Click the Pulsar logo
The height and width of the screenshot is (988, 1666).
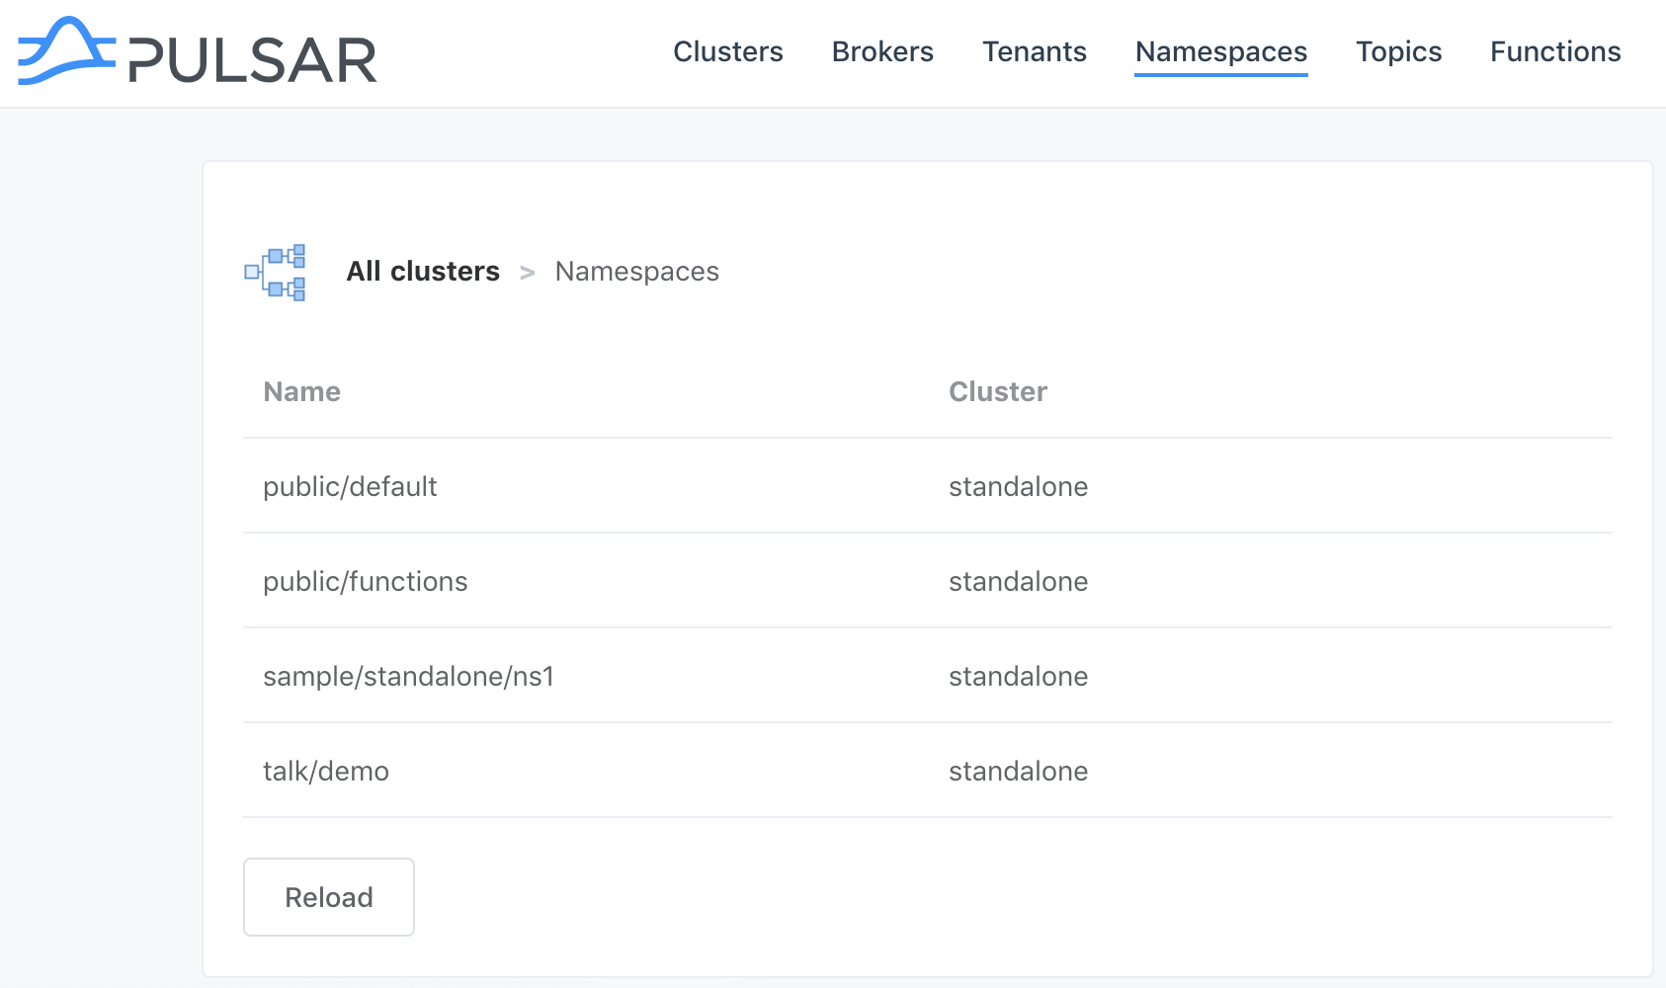pyautogui.click(x=198, y=51)
